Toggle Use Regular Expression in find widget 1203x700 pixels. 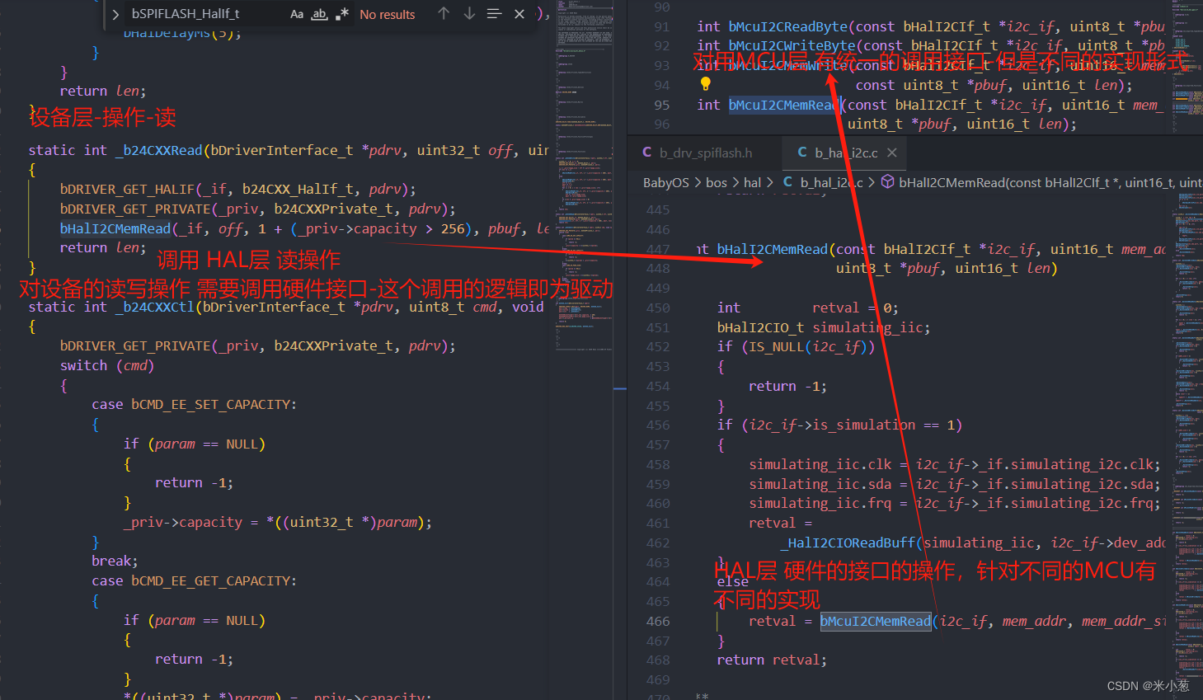[x=342, y=14]
